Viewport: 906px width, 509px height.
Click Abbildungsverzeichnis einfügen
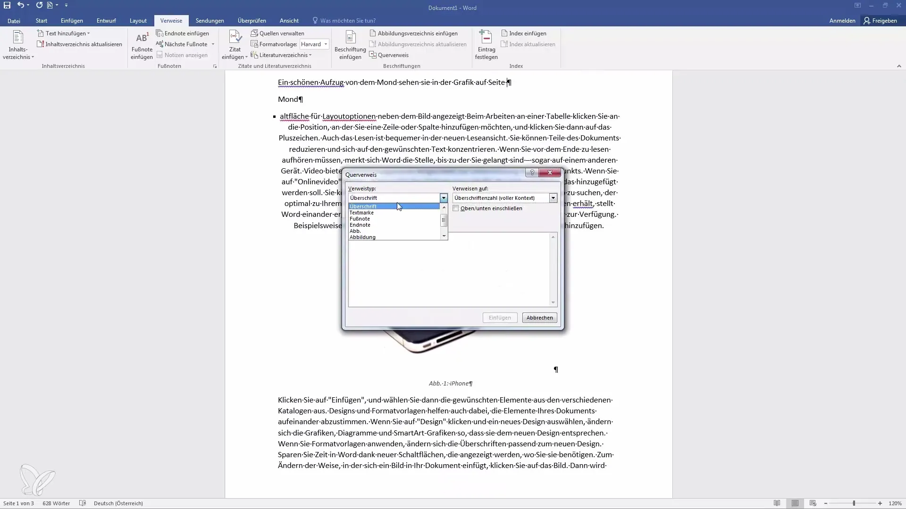pos(413,33)
